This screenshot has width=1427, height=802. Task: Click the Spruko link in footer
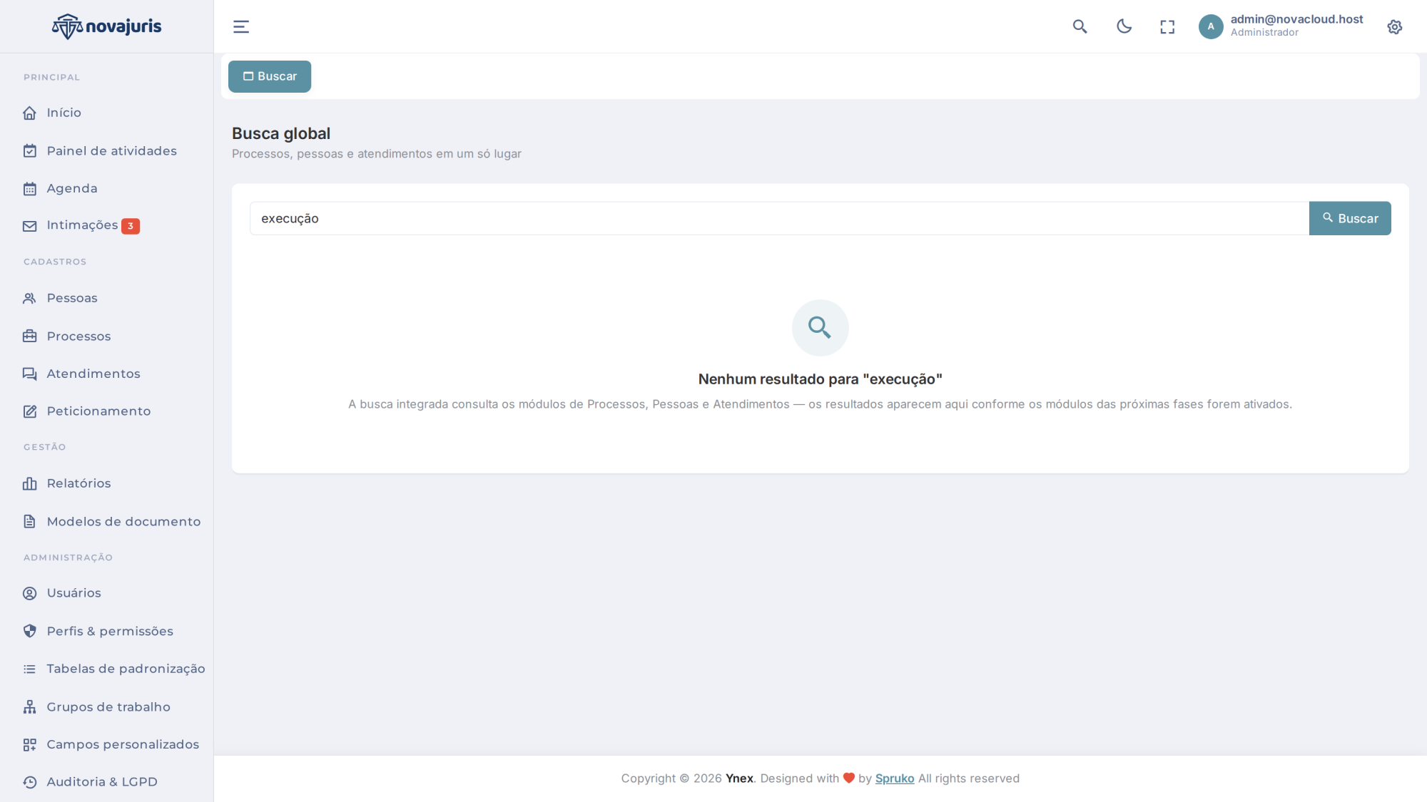895,778
